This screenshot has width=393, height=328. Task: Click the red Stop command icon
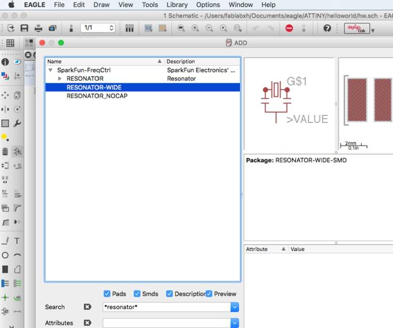click(289, 28)
